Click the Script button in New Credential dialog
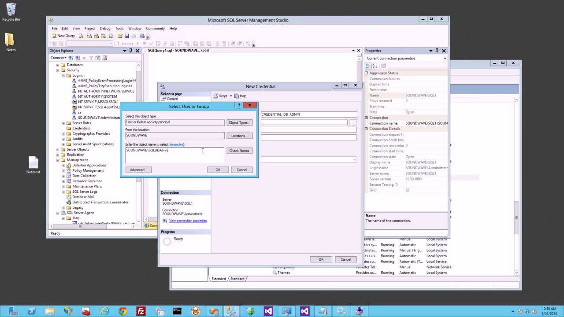 pyautogui.click(x=223, y=96)
